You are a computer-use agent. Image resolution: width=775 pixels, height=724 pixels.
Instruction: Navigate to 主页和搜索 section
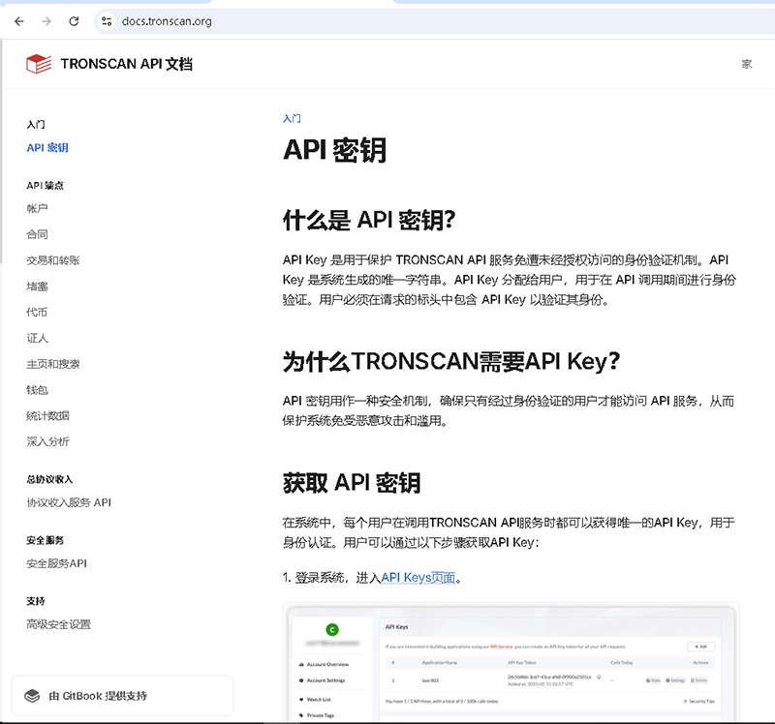point(53,364)
